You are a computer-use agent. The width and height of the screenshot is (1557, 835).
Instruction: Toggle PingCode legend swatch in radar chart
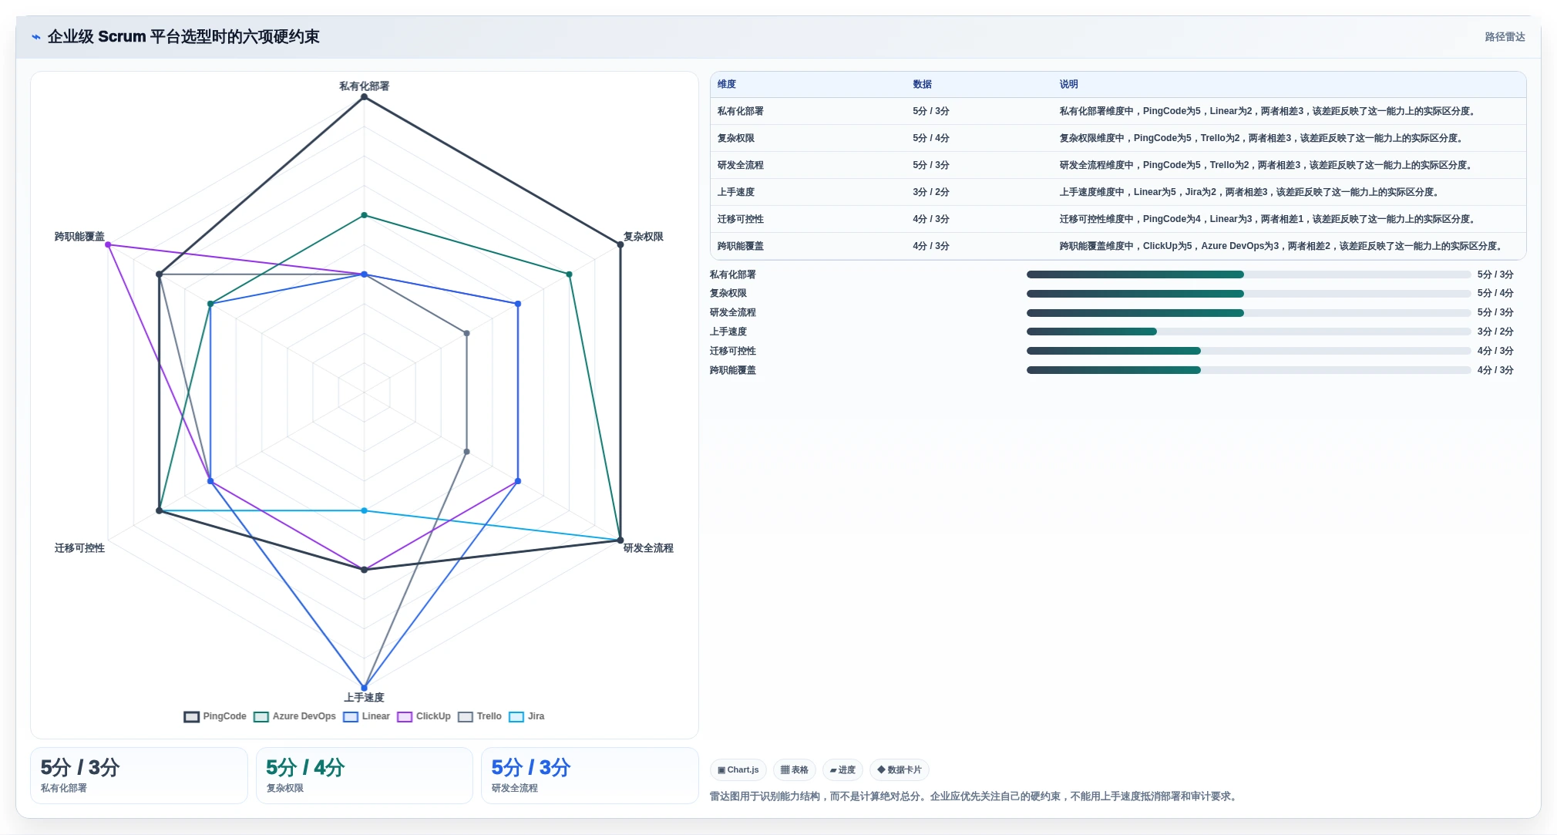pos(192,717)
